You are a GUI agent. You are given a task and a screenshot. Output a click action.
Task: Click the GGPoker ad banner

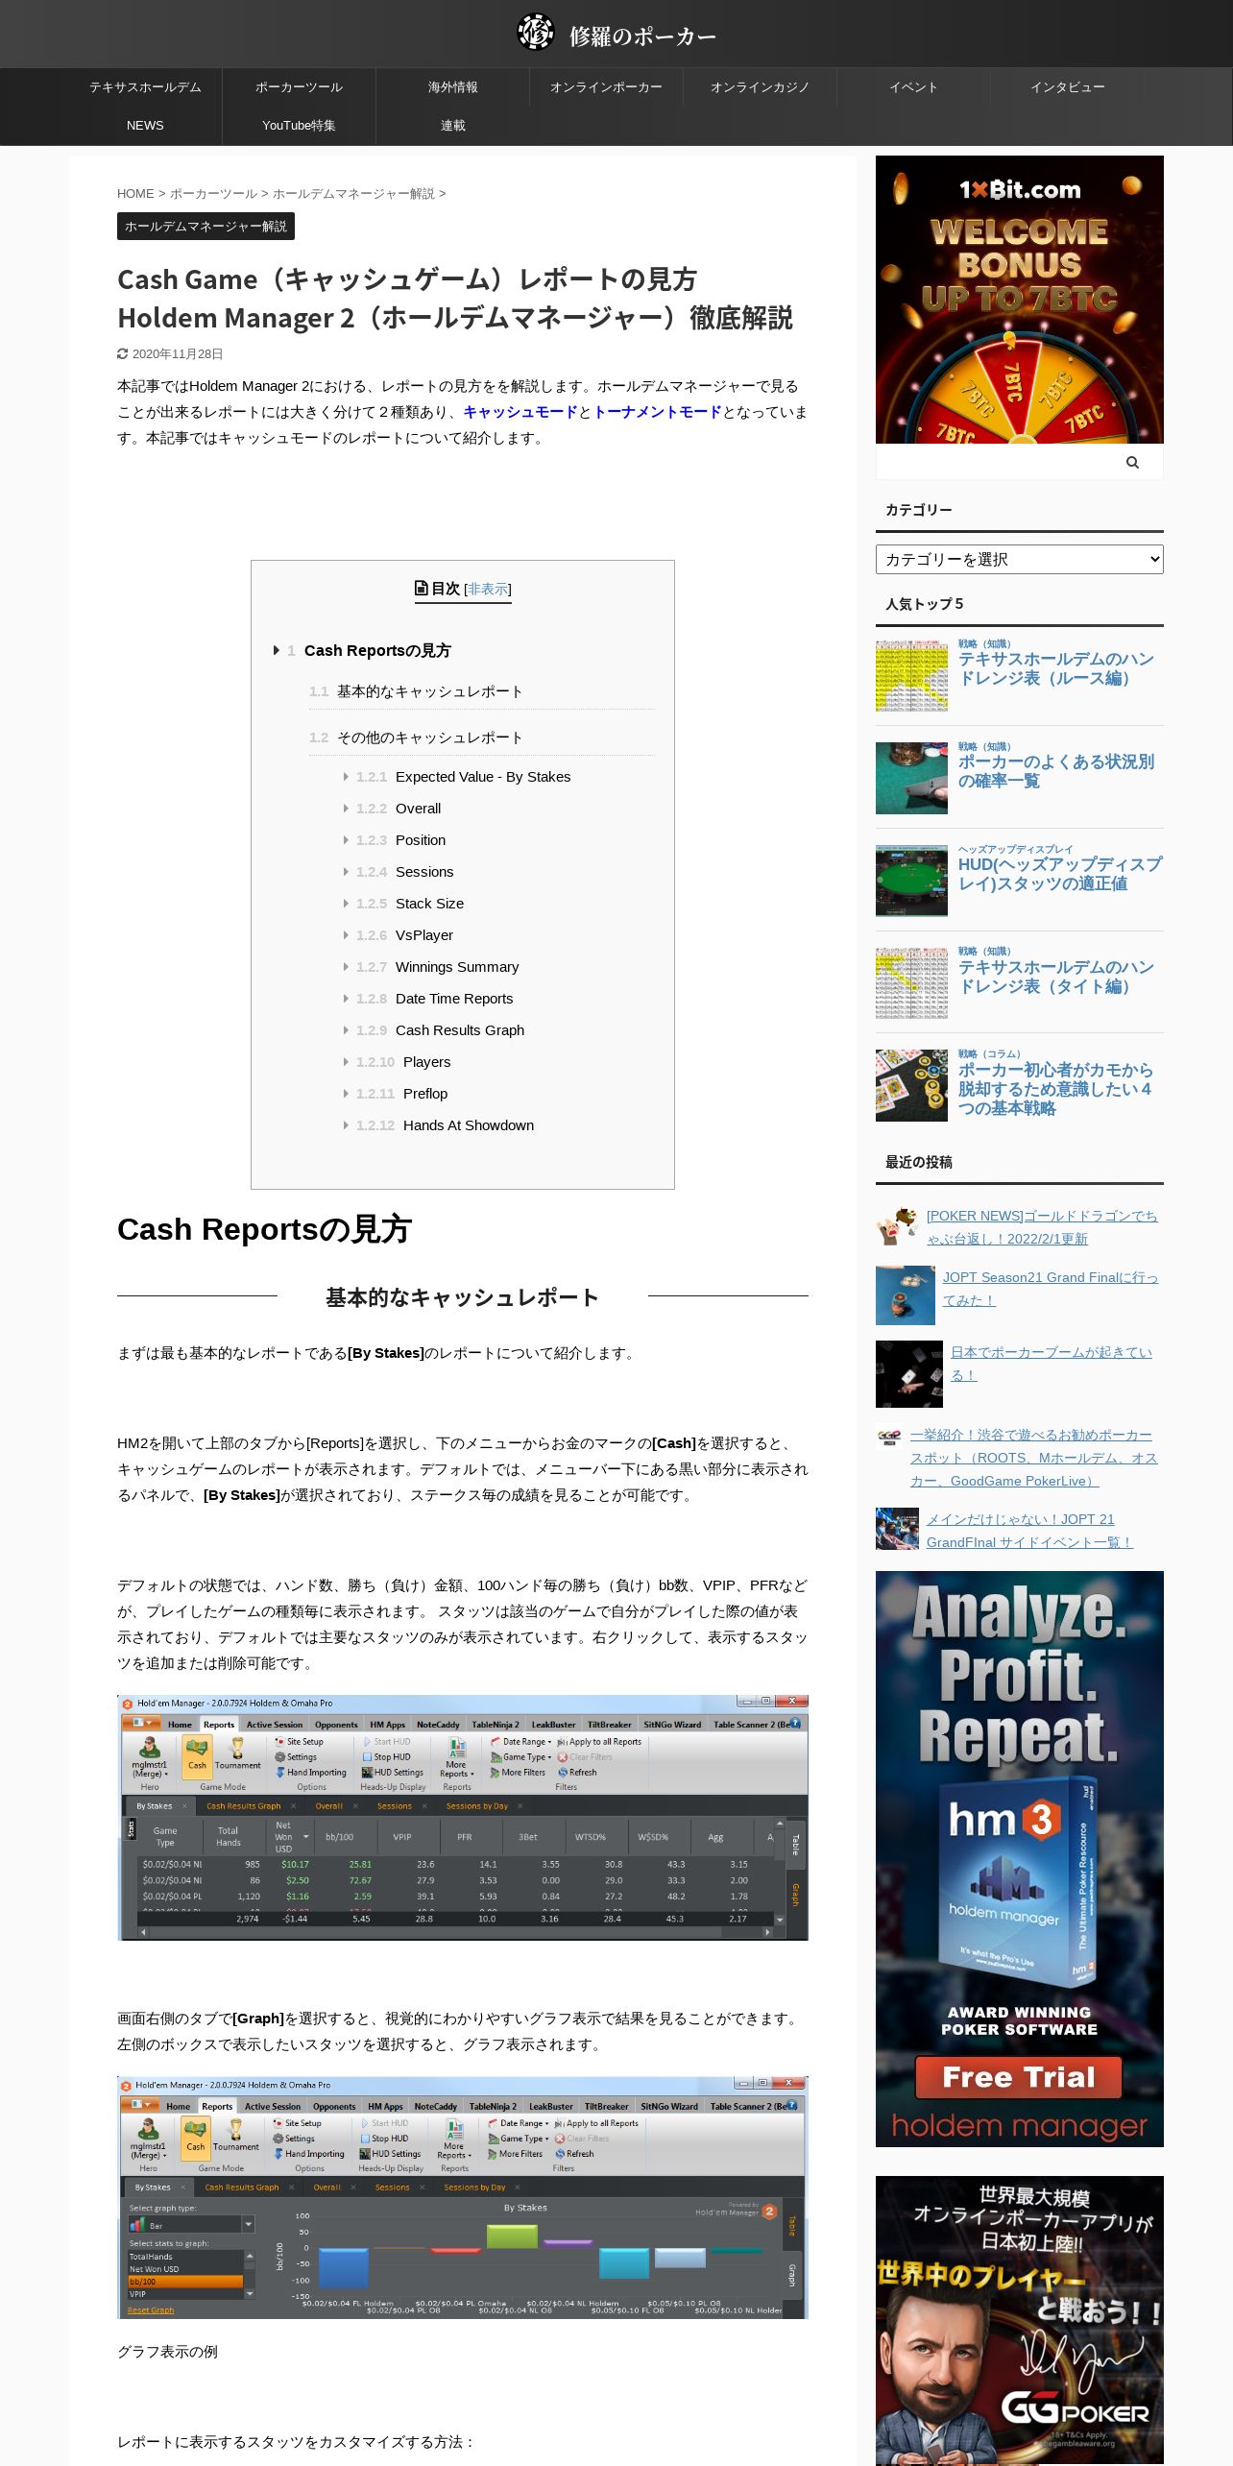pos(1019,2320)
